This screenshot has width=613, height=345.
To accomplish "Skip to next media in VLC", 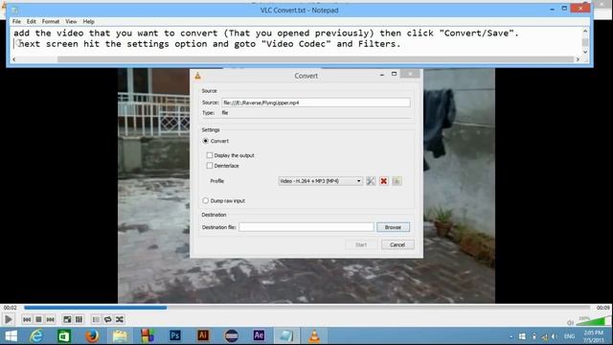I will (51, 319).
